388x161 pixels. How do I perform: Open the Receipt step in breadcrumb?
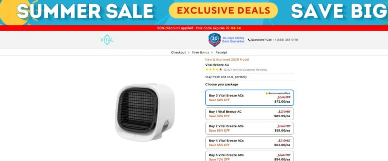pos(221,53)
